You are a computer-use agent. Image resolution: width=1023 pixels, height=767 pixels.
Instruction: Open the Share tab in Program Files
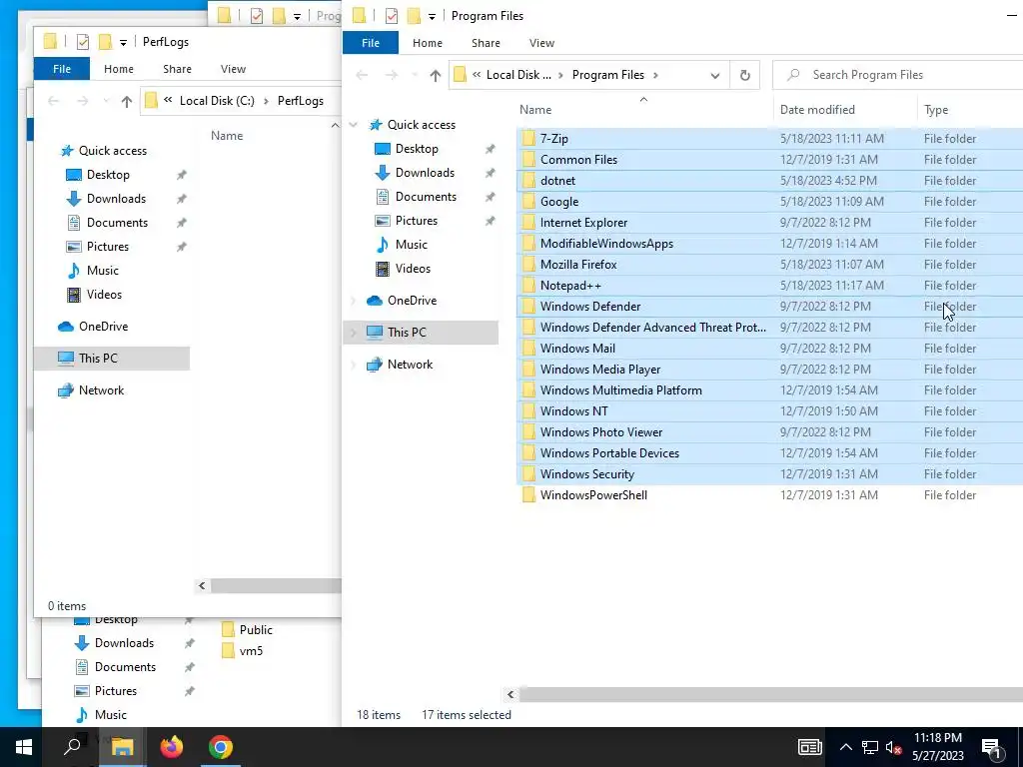(487, 43)
